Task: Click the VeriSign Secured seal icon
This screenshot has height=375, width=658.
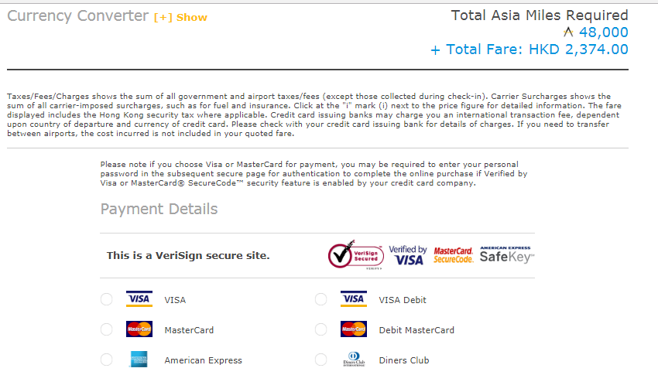Action: tap(355, 256)
